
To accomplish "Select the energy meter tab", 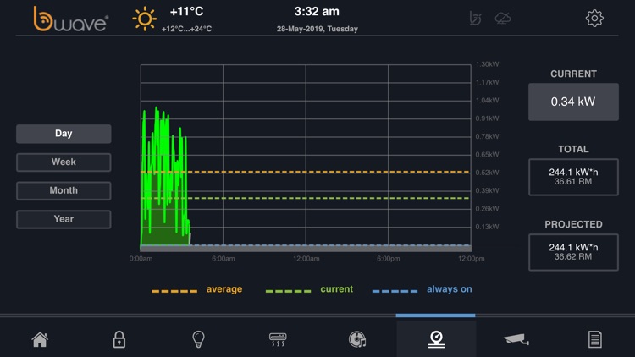I will point(436,339).
